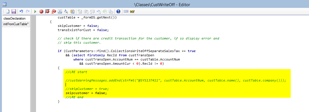Save the class with the floppy disk icon

(14, 11)
